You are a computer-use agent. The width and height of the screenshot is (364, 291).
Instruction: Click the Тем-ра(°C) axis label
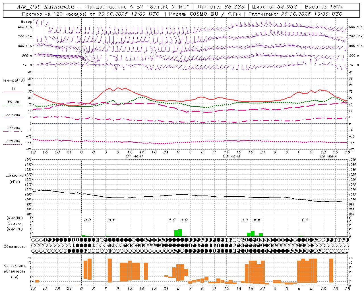13,80
